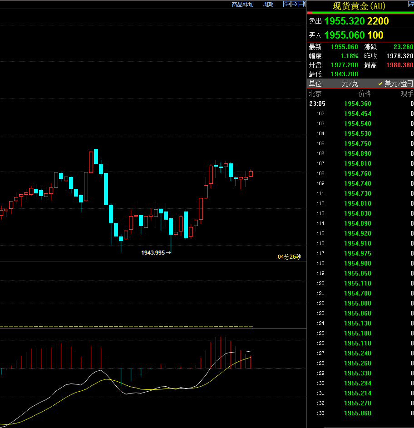Select the 23:05 tick row

point(360,104)
